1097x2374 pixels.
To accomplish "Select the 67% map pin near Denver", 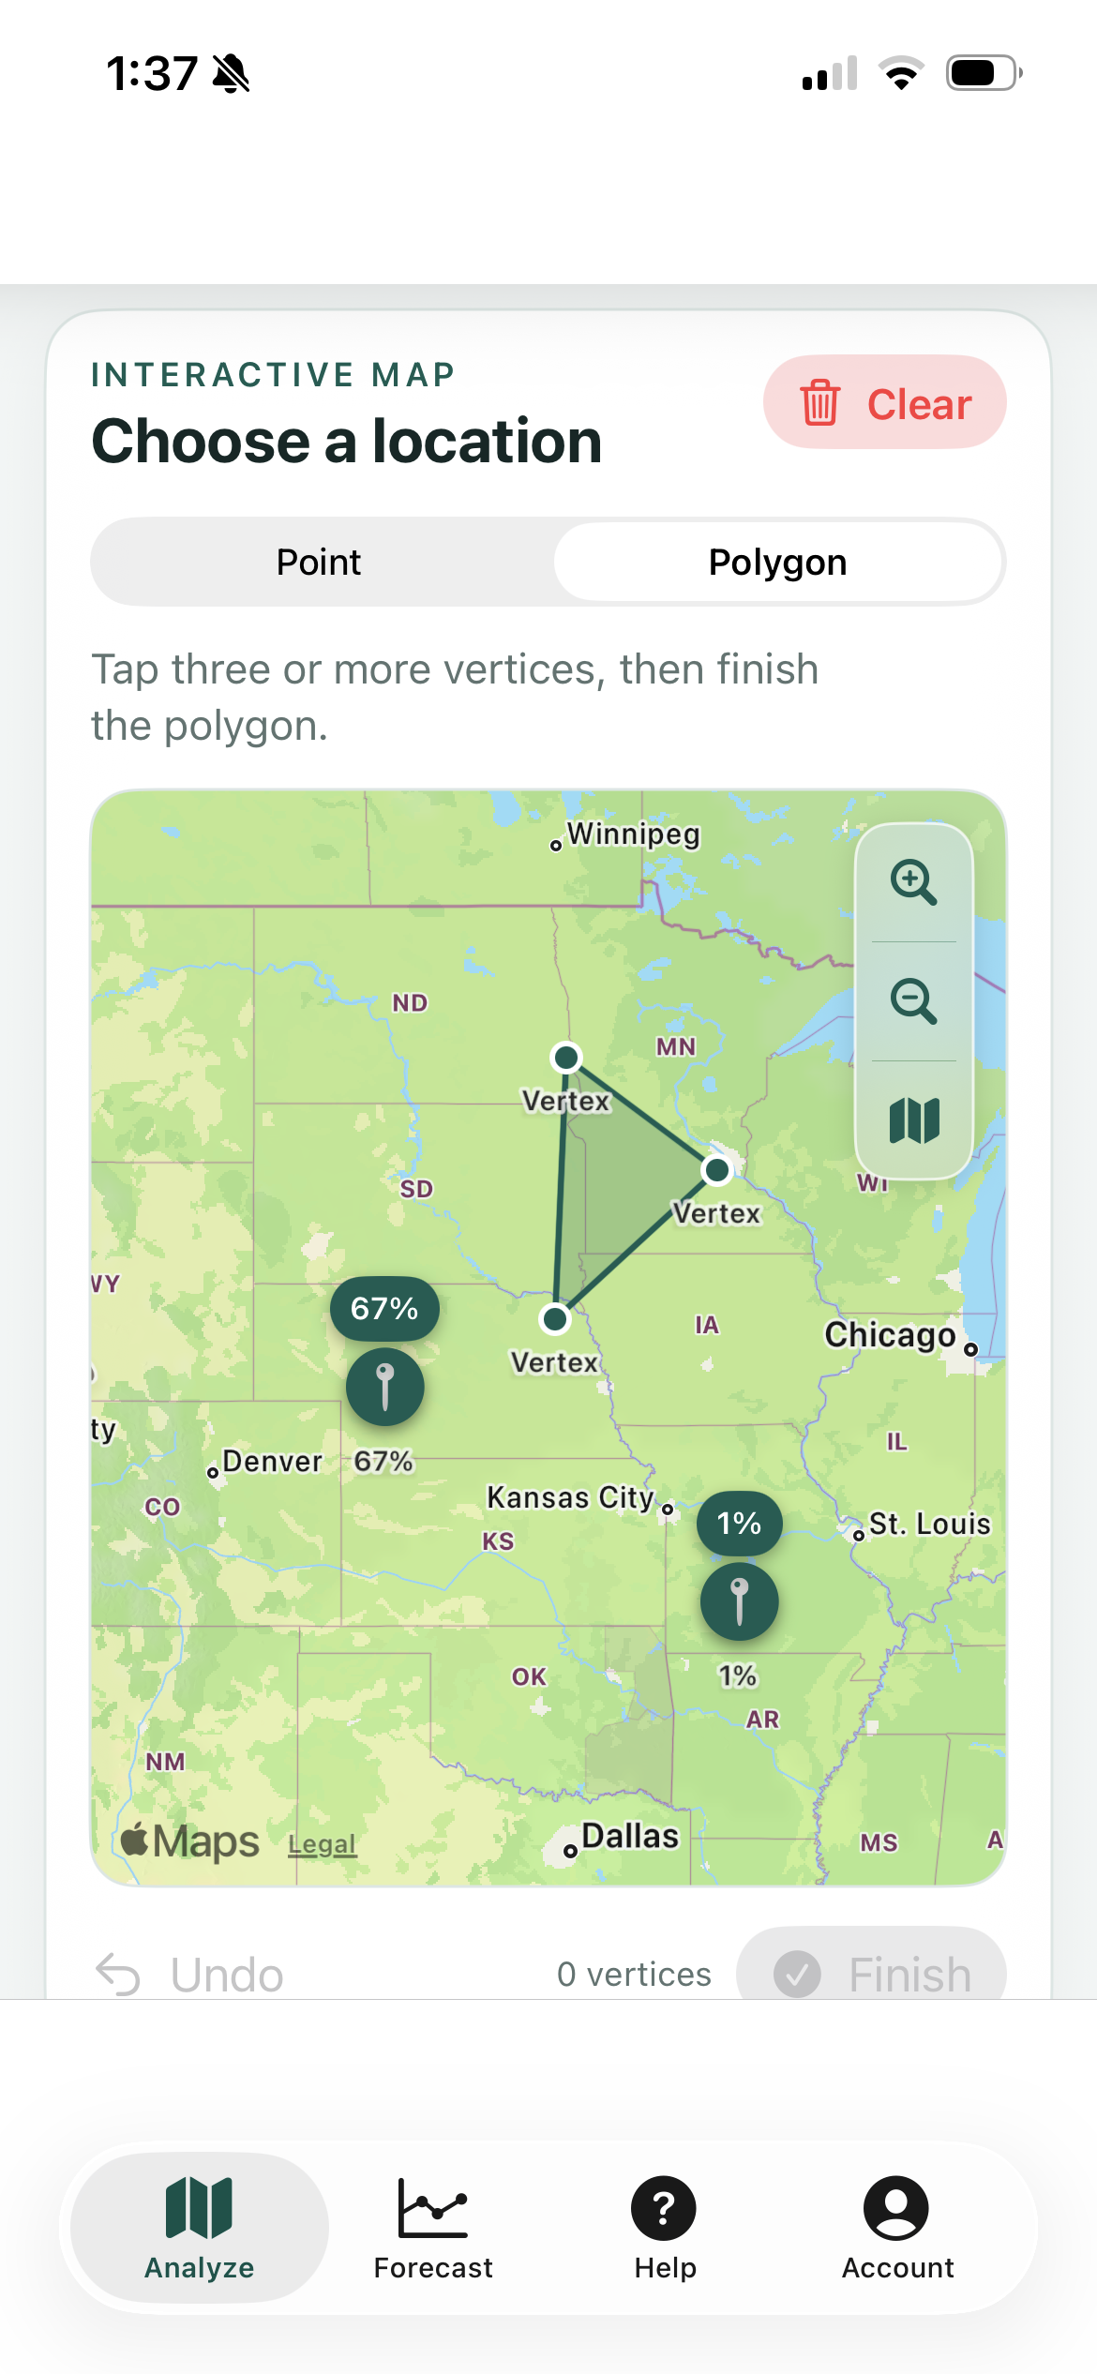I will [385, 1387].
